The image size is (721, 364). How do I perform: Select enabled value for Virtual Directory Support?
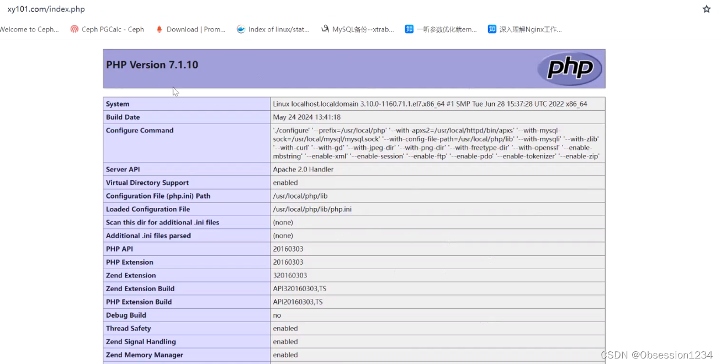click(285, 183)
